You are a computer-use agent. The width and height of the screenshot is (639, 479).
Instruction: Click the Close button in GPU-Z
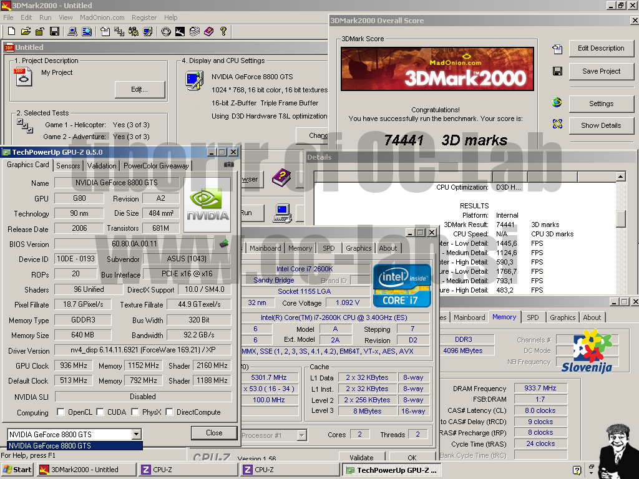pos(214,433)
